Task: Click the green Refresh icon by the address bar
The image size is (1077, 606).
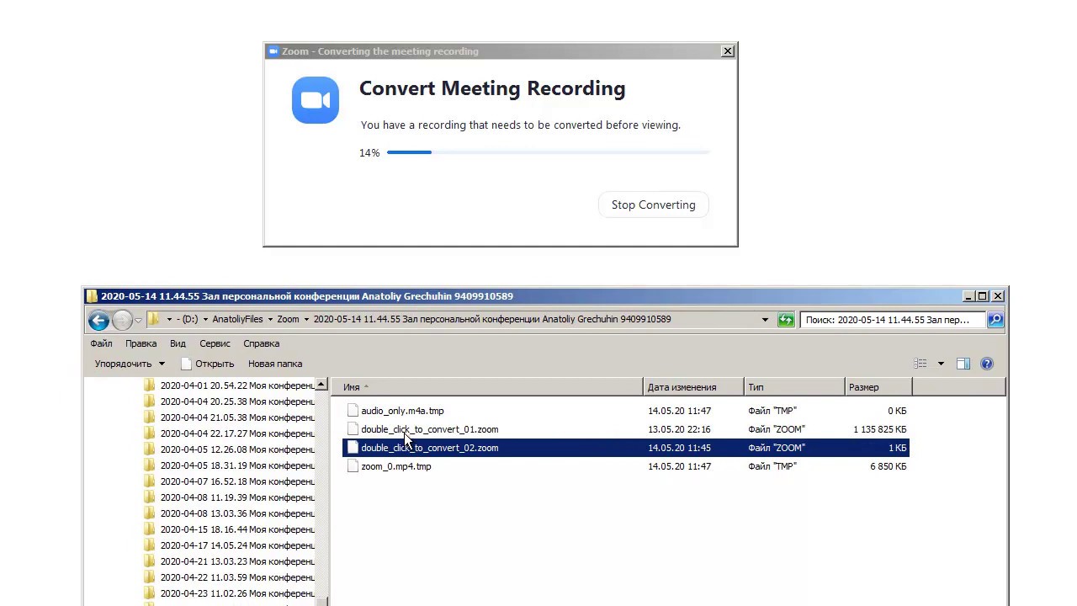Action: click(x=786, y=320)
